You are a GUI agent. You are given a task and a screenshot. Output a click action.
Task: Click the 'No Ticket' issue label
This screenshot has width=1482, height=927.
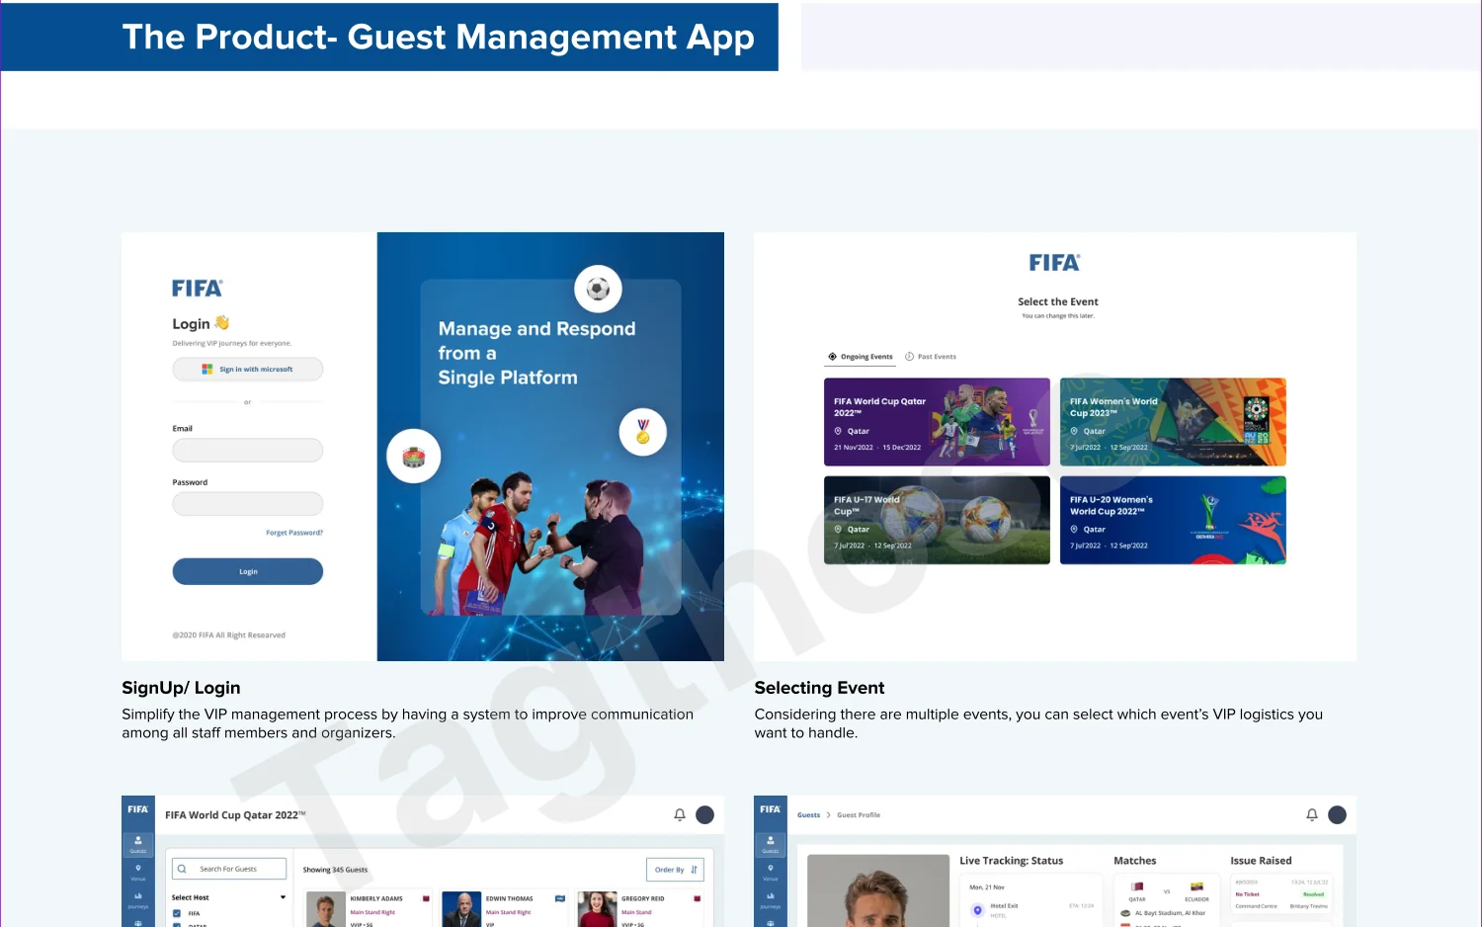1247,894
